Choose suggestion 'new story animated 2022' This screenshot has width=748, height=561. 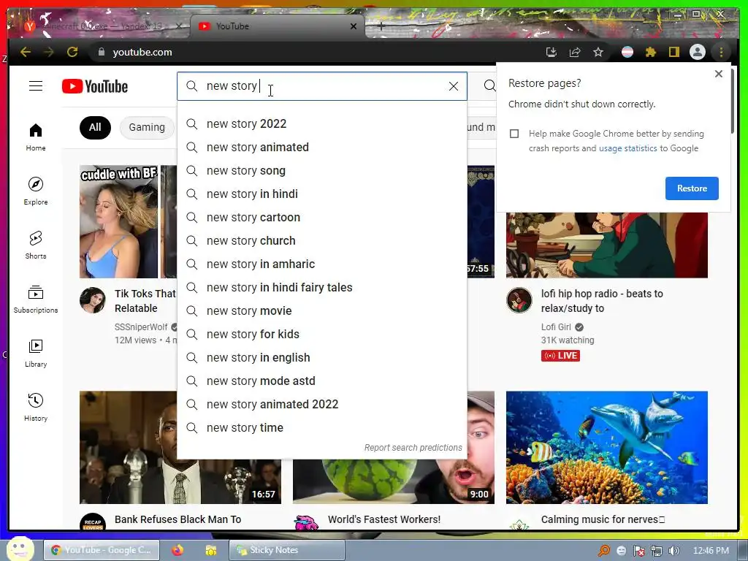[x=322, y=405]
